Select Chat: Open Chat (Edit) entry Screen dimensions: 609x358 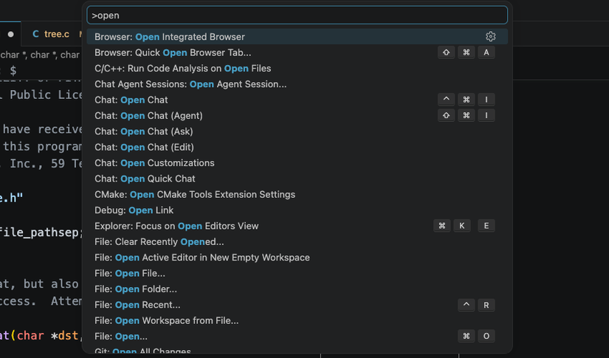pyautogui.click(x=297, y=147)
